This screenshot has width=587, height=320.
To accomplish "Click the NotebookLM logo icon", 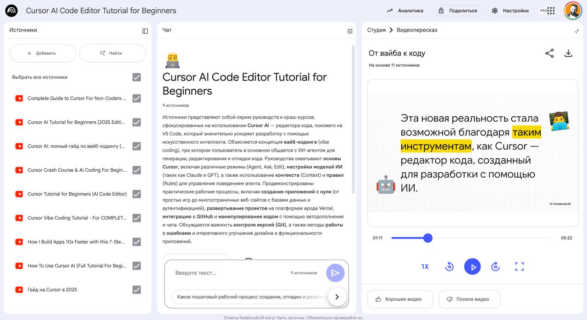I will click(x=11, y=11).
